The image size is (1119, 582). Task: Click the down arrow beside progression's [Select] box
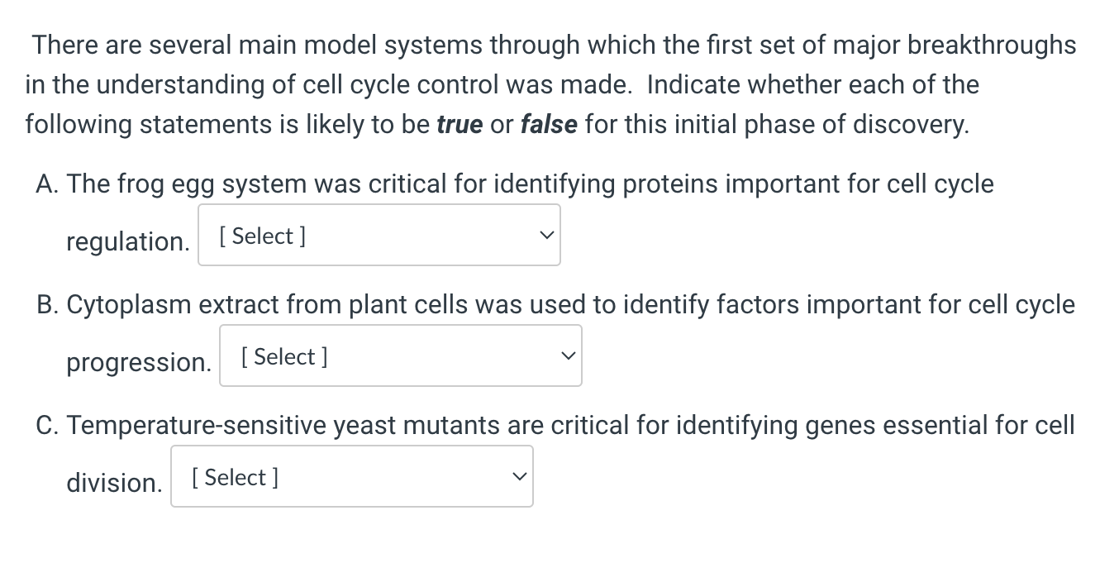[x=568, y=355]
